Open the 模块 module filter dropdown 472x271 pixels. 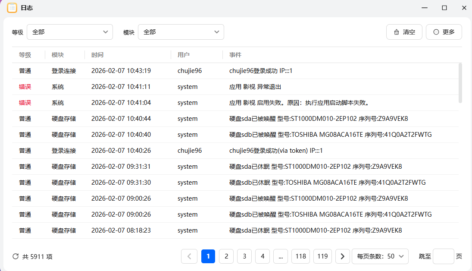181,32
